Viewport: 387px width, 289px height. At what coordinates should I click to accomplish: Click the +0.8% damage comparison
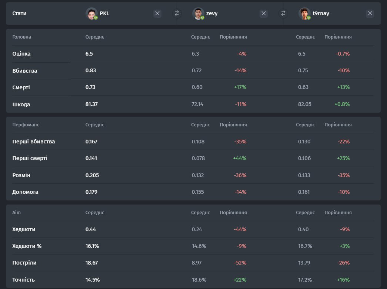pos(342,104)
